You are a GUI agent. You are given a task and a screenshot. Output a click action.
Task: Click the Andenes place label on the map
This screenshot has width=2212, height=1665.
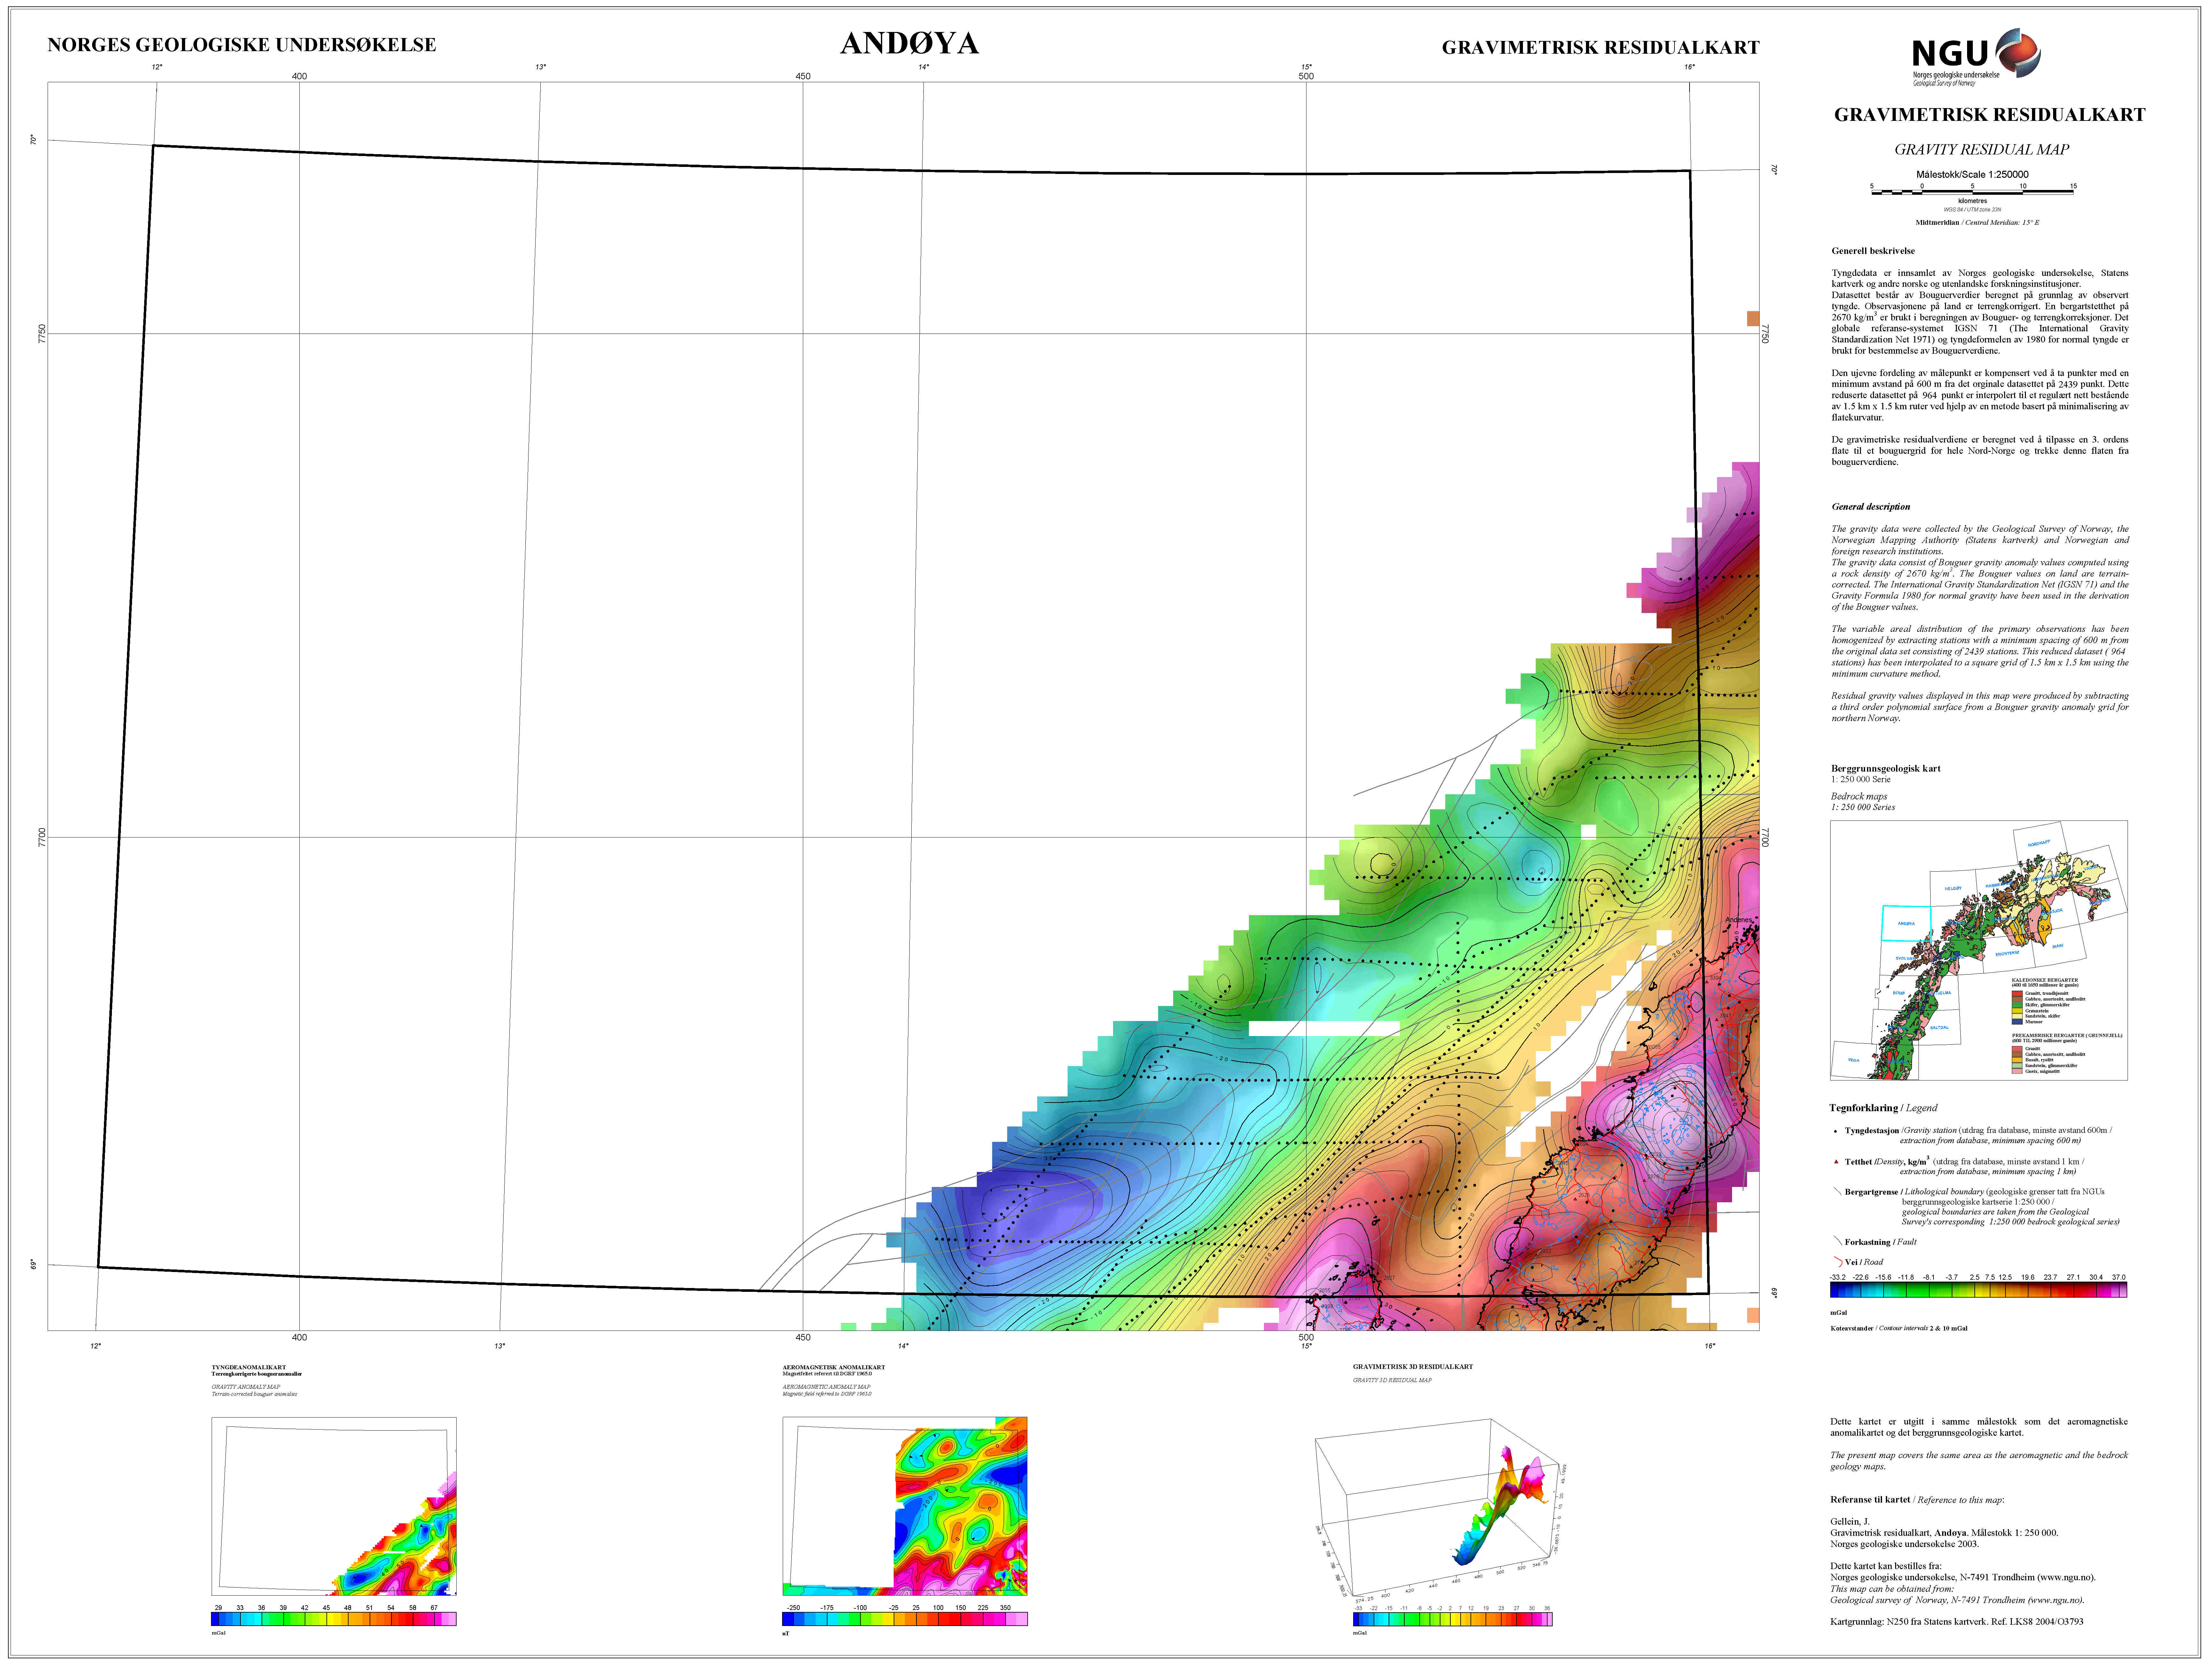pyautogui.click(x=1739, y=920)
